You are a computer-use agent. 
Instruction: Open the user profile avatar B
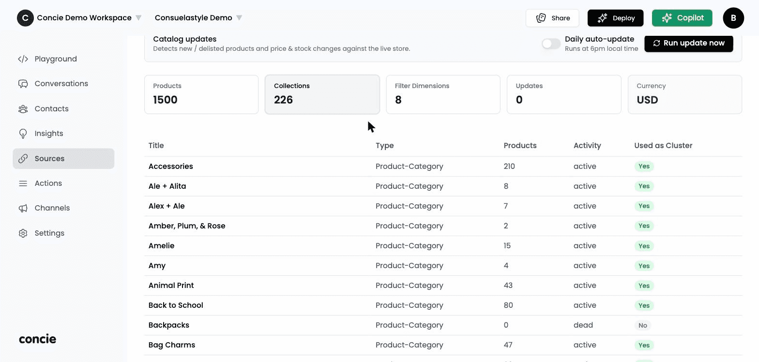click(733, 18)
